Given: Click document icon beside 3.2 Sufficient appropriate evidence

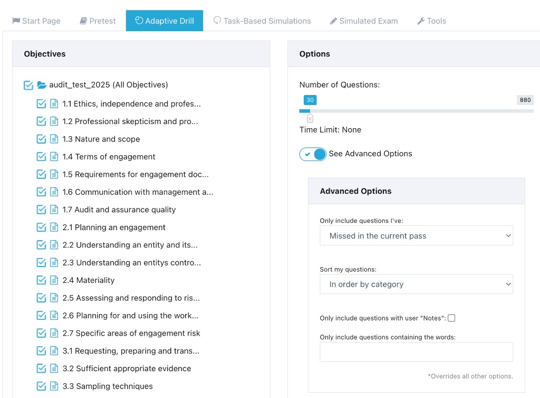Looking at the screenshot, I should click(54, 369).
